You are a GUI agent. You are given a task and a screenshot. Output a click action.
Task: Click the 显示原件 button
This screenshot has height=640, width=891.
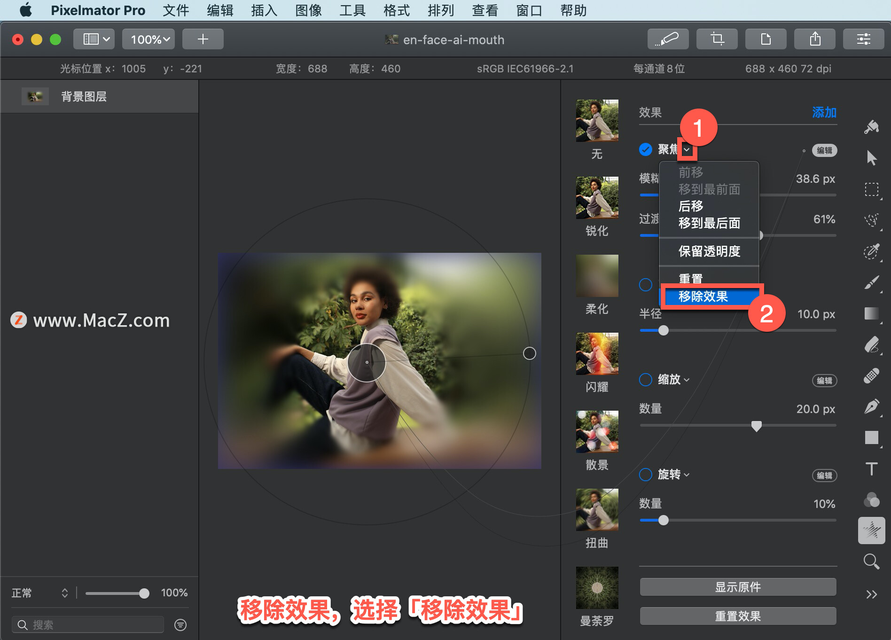tap(738, 587)
